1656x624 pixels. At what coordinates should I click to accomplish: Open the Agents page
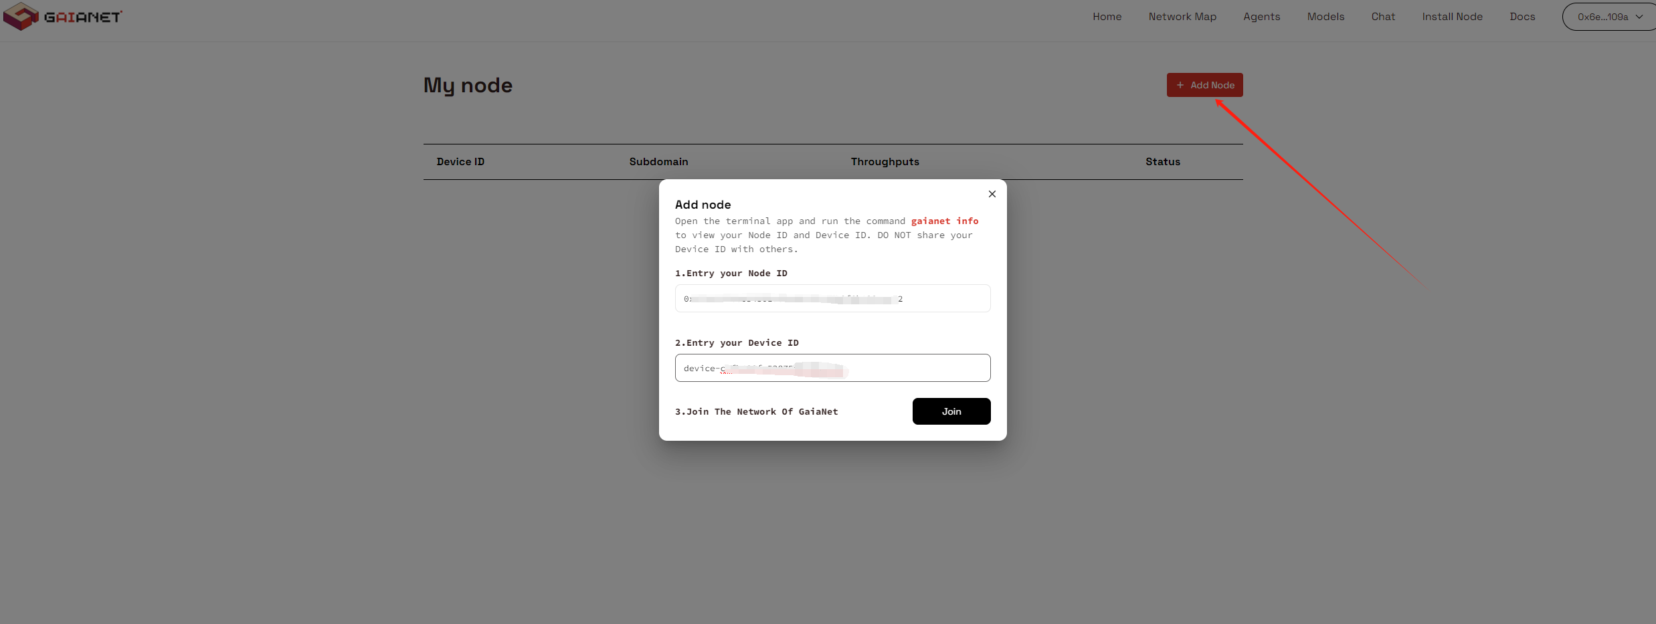(x=1261, y=17)
